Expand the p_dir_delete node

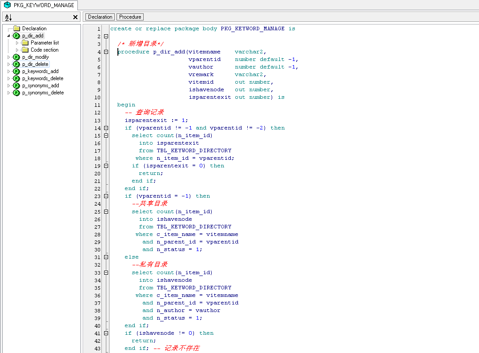(x=8, y=64)
